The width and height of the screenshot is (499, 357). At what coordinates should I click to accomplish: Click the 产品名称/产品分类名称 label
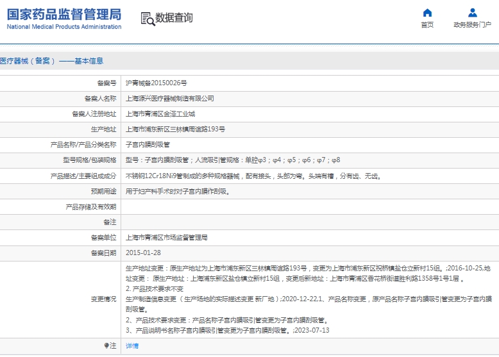click(83, 145)
